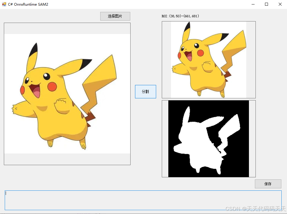Click the window title C# OnnxRuntime SAM2

(28, 4)
